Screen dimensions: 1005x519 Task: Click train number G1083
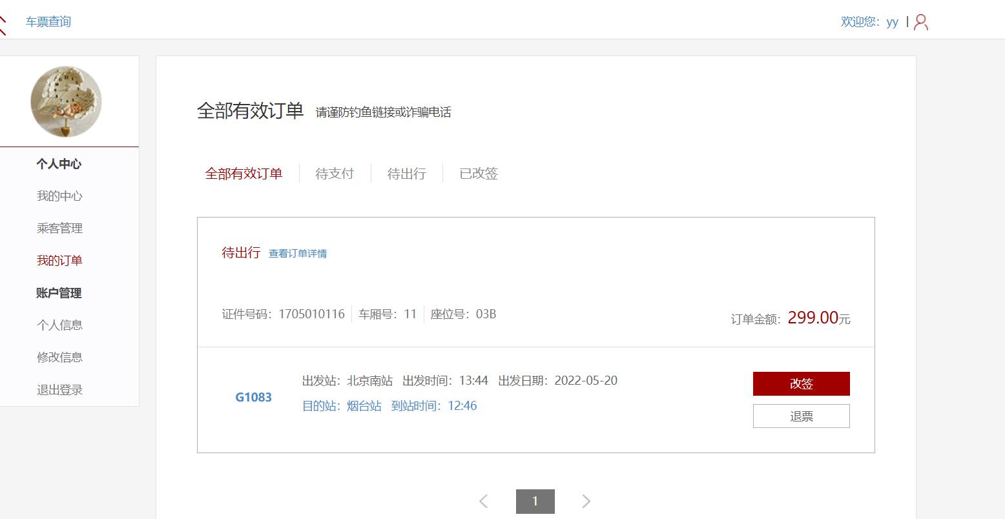coord(253,397)
